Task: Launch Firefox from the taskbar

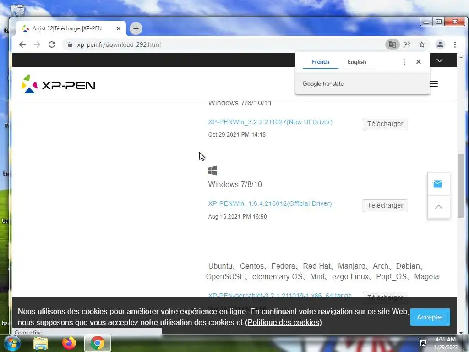Action: pyautogui.click(x=69, y=343)
